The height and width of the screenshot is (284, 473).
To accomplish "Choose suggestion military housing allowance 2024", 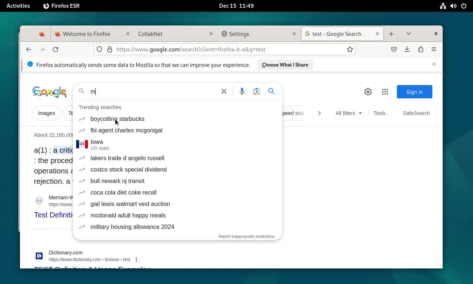I will [177, 227].
